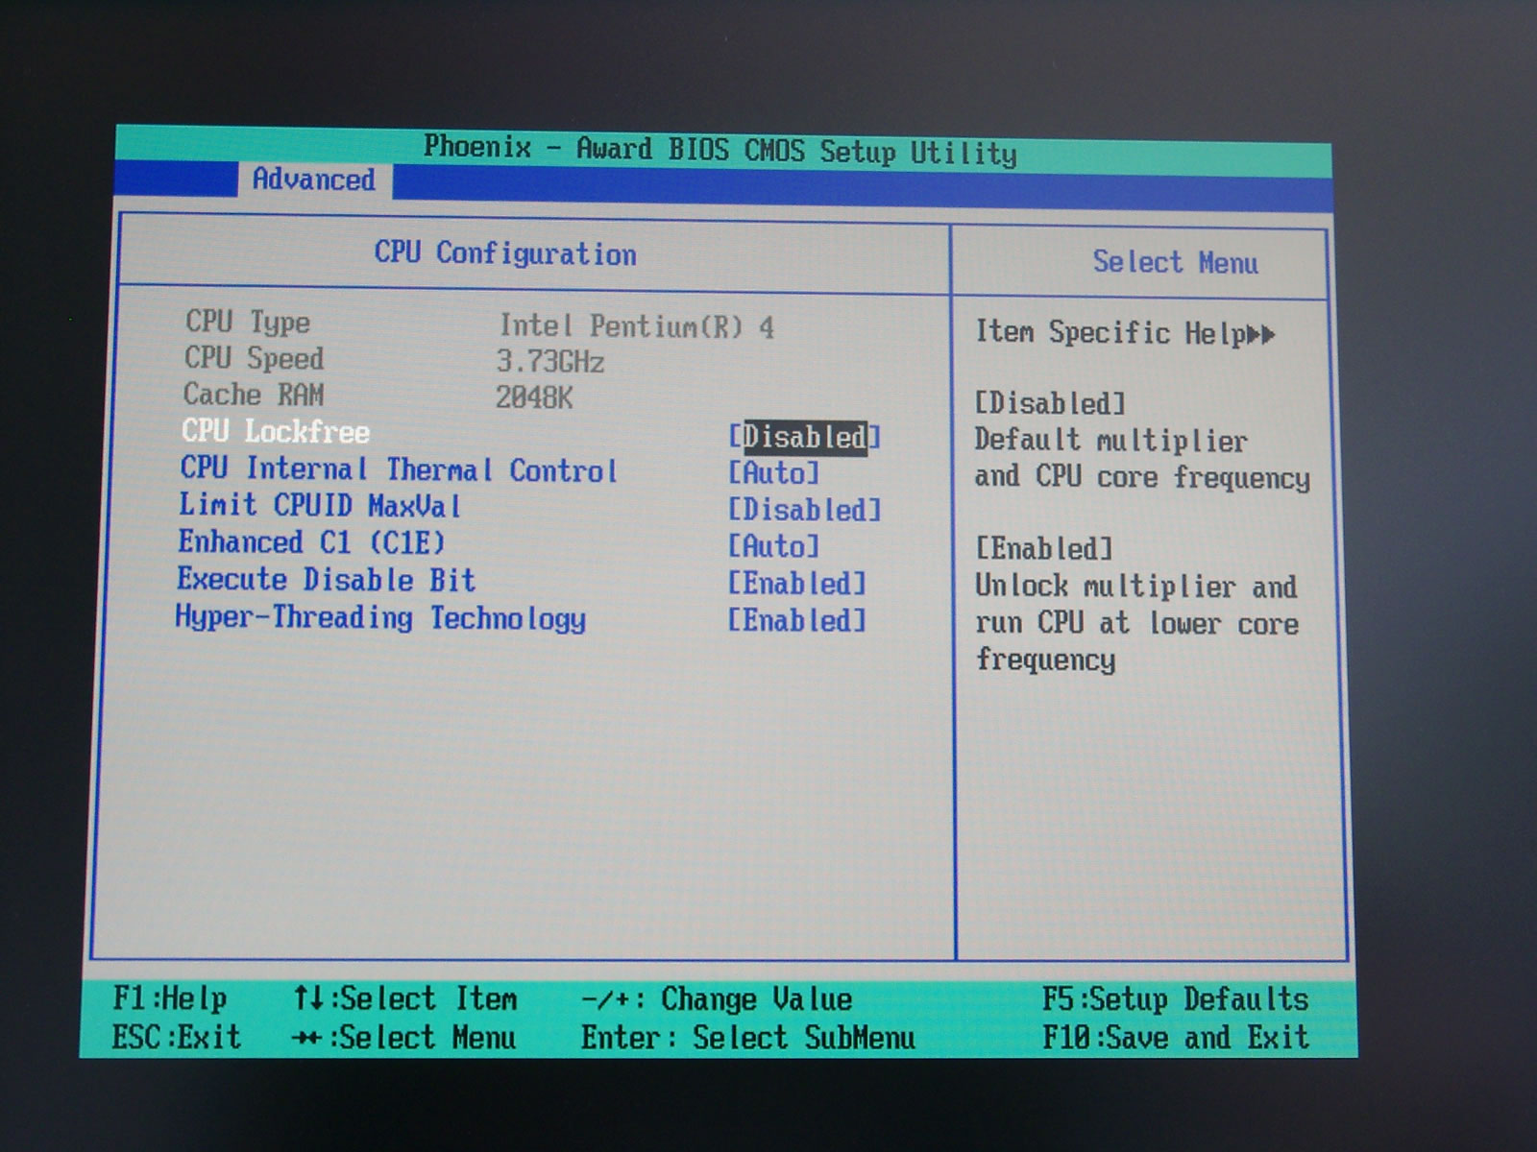Change the CPU Lockfree Disabled value
Viewport: 1537px width, 1152px height.
click(804, 437)
